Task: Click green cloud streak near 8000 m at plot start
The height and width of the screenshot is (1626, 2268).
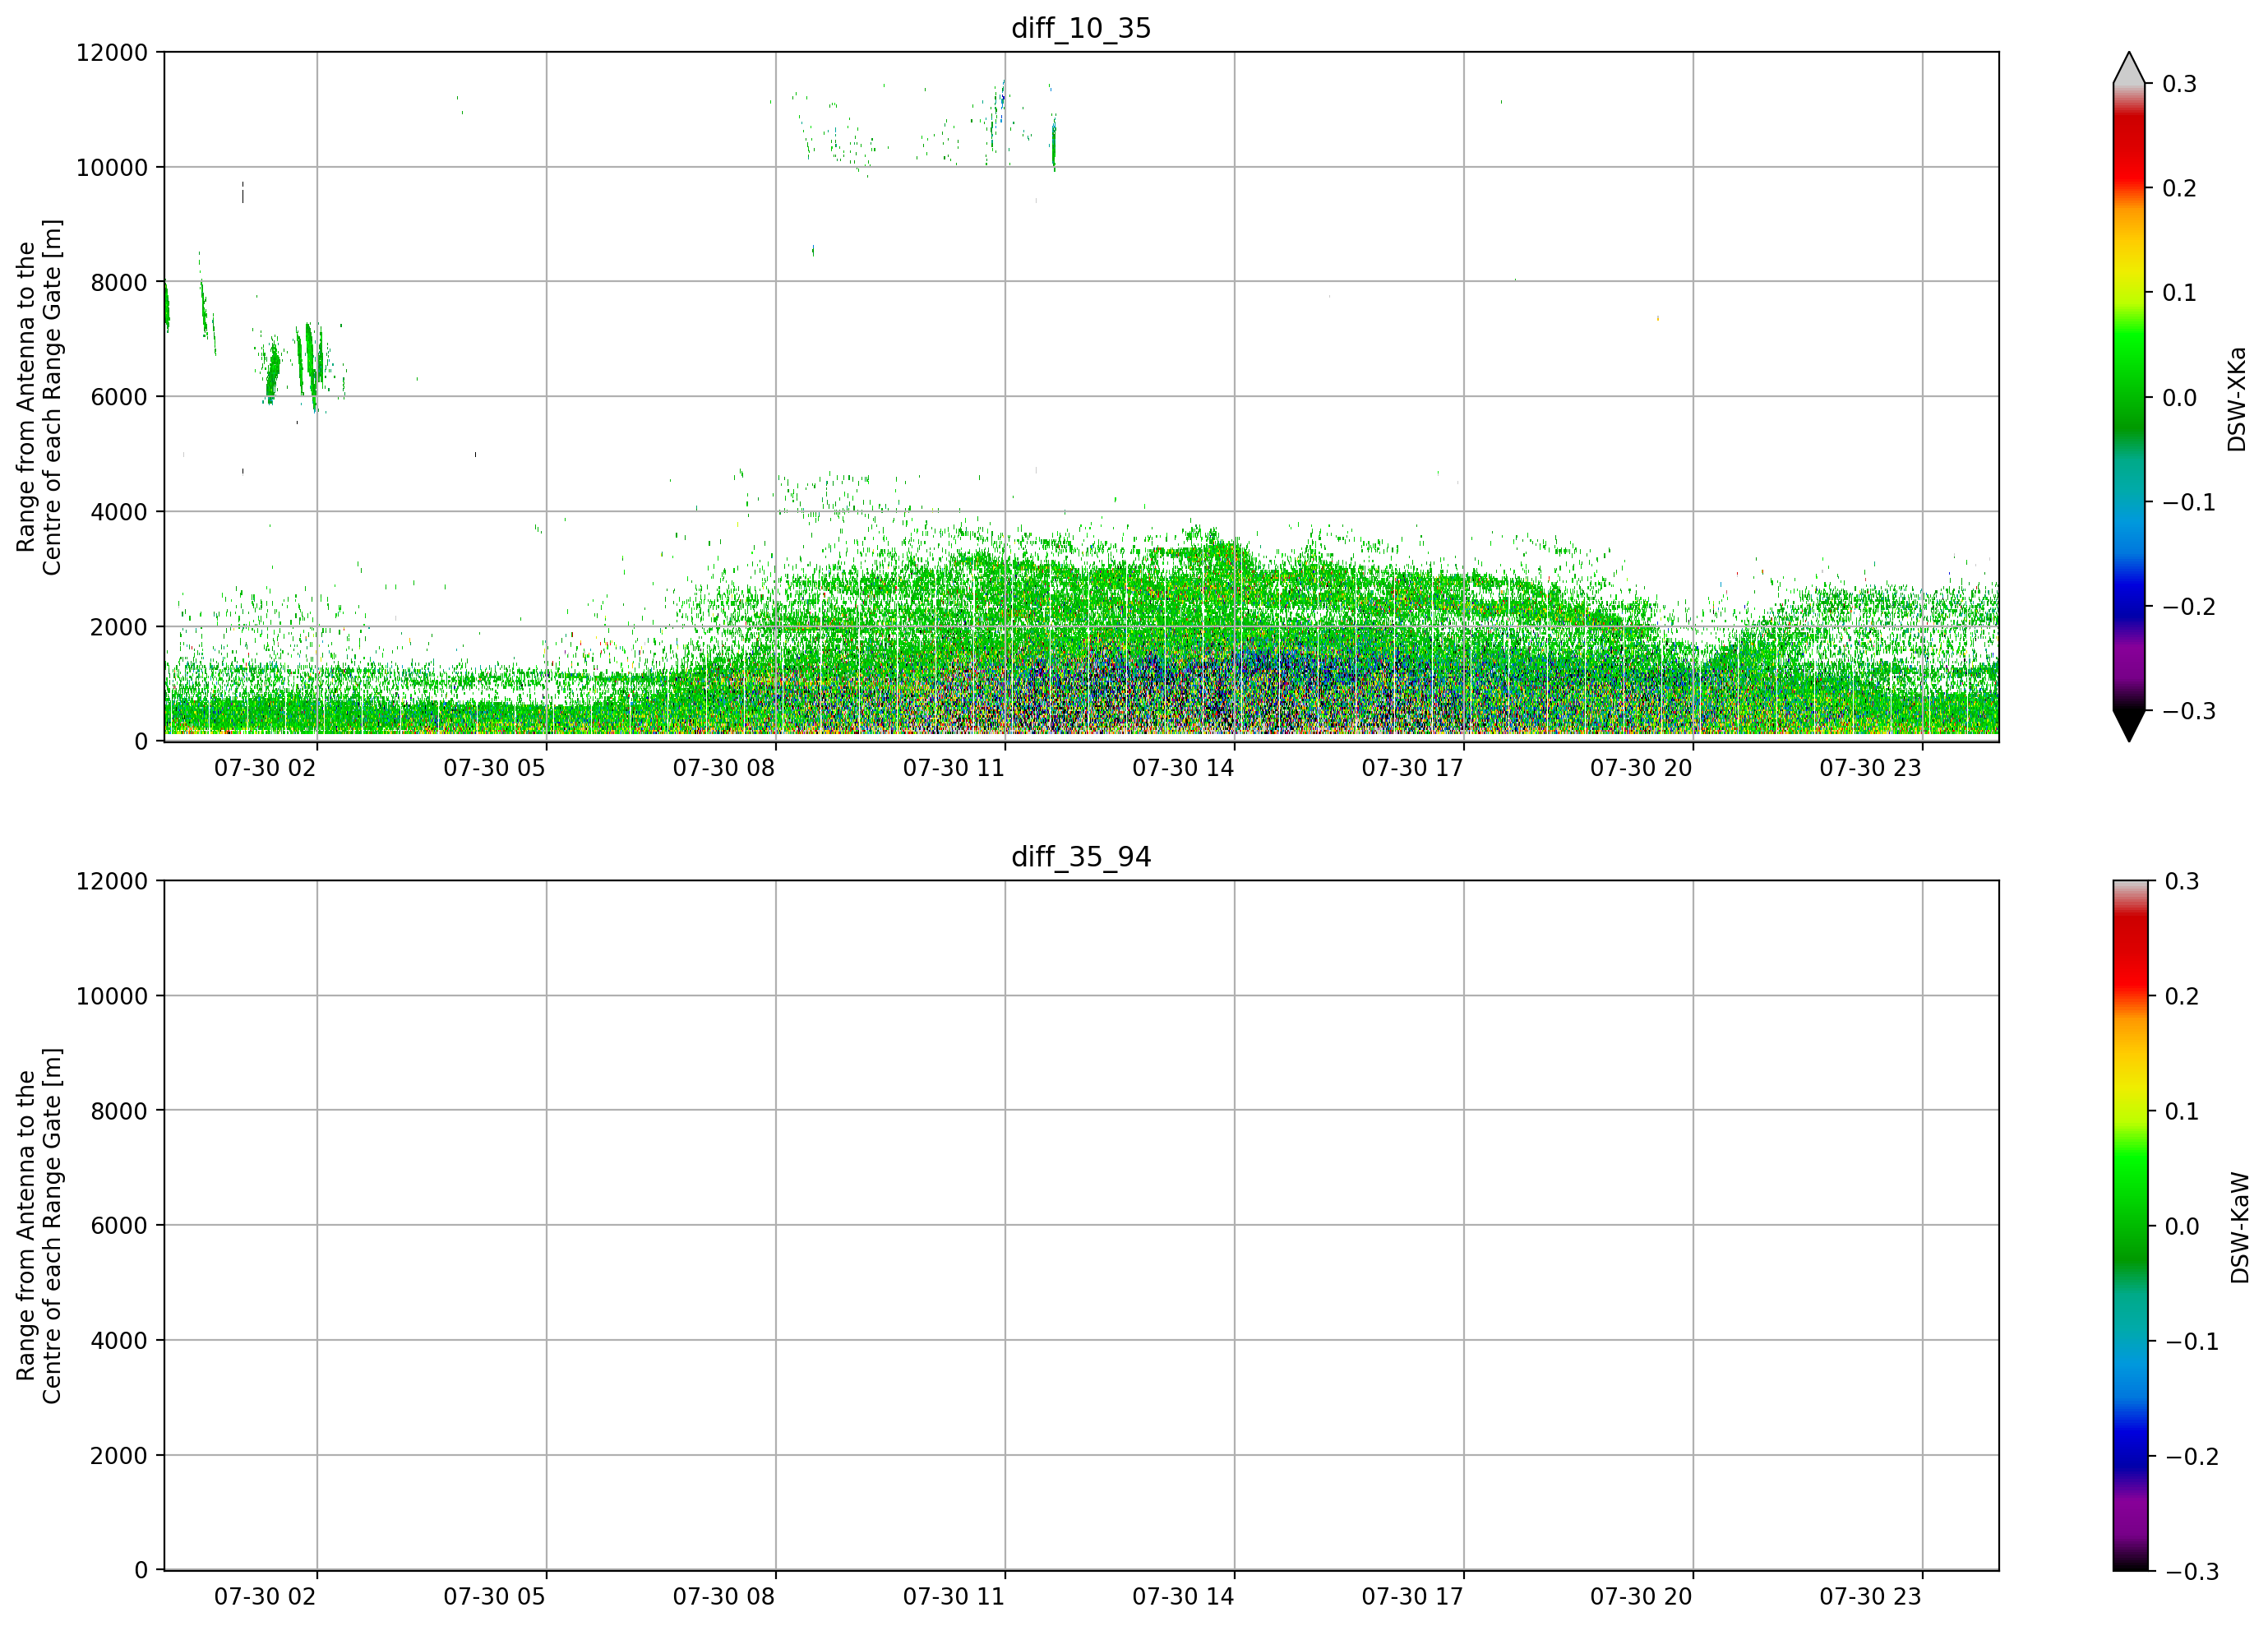Action: (167, 307)
